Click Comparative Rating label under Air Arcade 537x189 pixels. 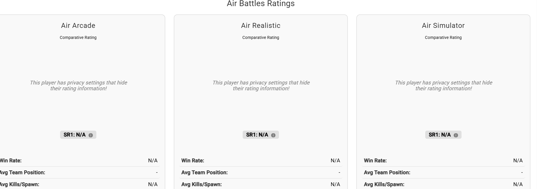tap(78, 37)
